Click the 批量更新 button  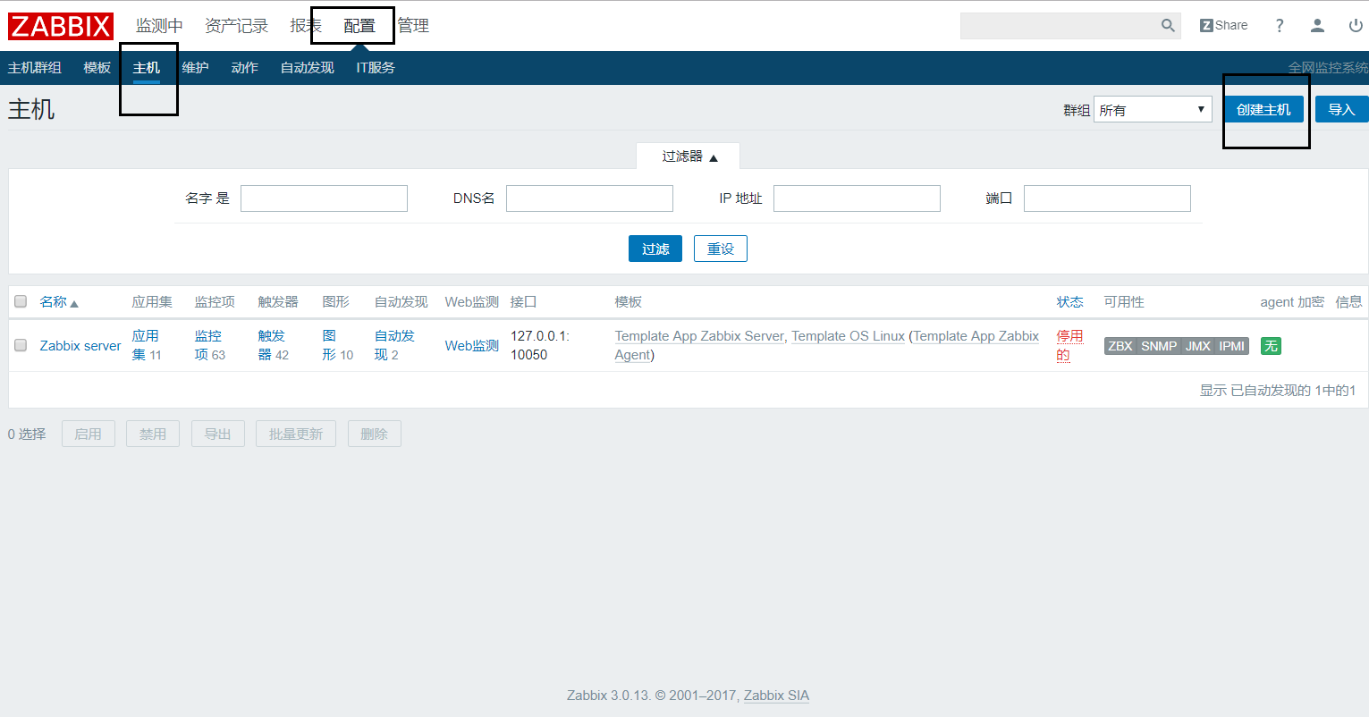click(x=296, y=434)
